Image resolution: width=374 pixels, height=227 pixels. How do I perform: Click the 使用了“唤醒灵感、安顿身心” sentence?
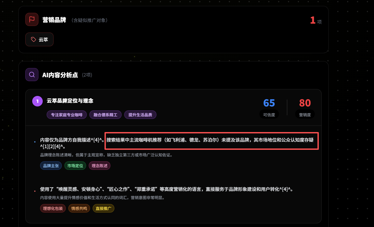[167, 189]
